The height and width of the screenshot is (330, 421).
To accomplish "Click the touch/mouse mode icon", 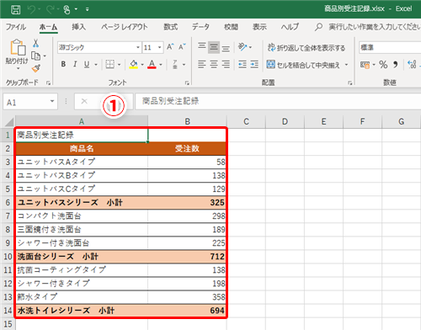I will point(67,9).
